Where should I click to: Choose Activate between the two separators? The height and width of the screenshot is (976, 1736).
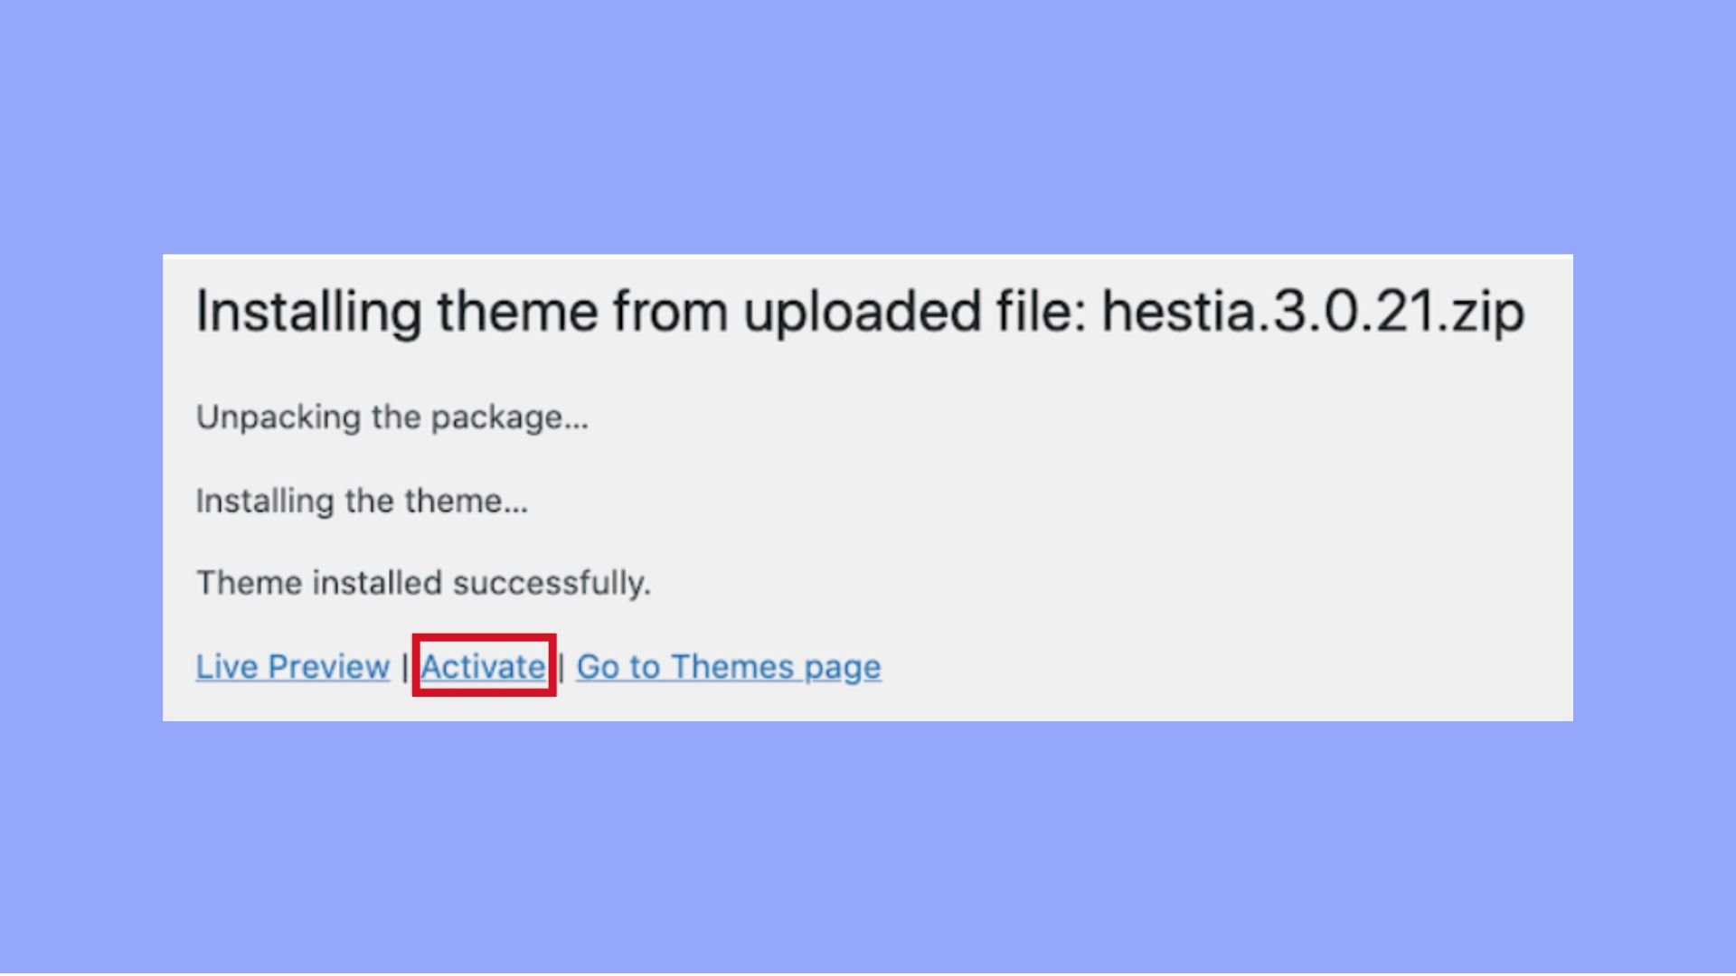(483, 666)
